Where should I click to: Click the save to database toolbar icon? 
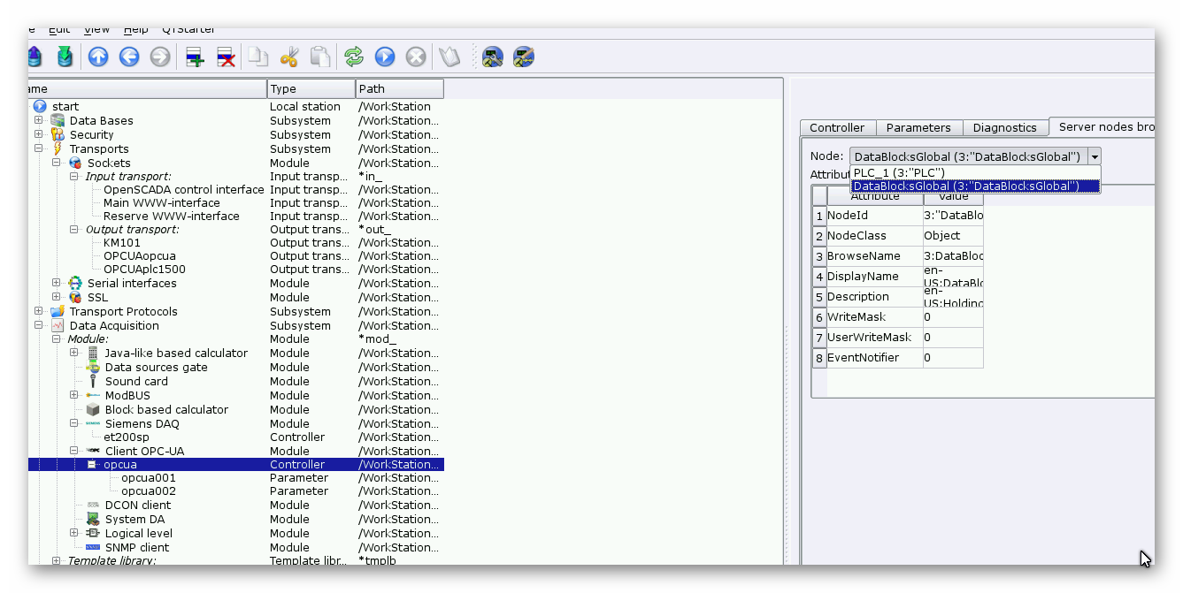(65, 57)
